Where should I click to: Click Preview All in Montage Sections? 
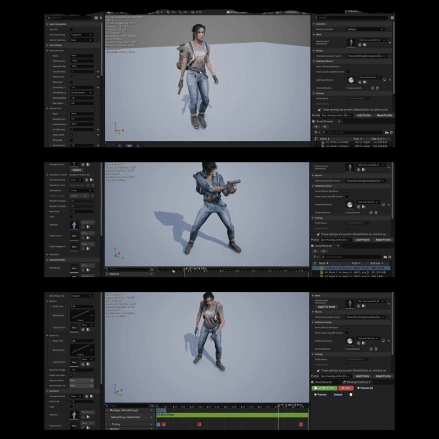[365, 388]
